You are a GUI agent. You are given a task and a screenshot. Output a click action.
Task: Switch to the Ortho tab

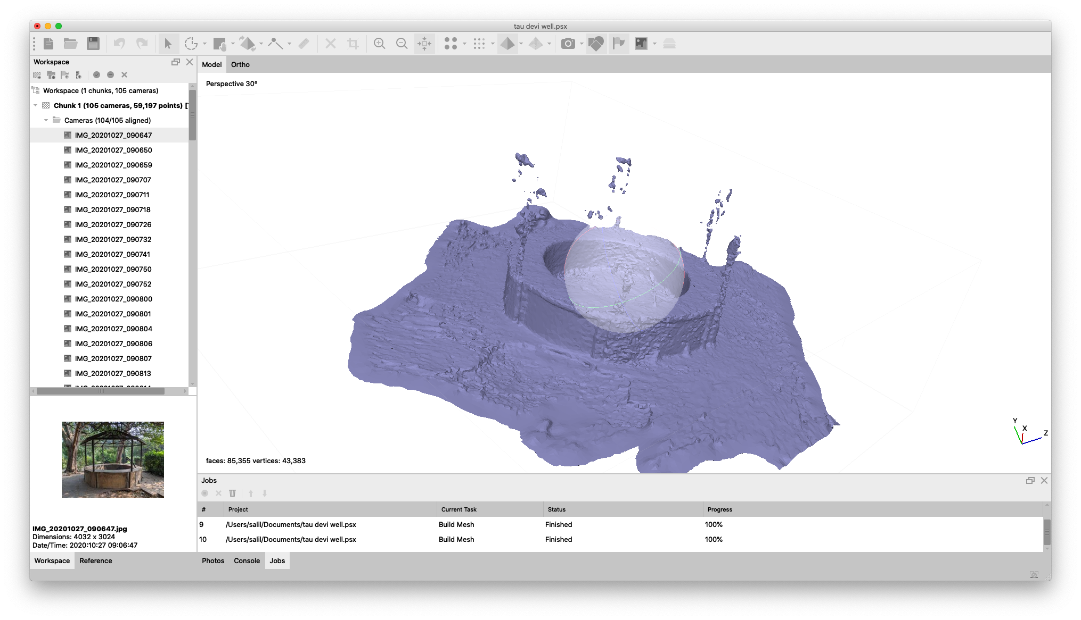tap(240, 64)
